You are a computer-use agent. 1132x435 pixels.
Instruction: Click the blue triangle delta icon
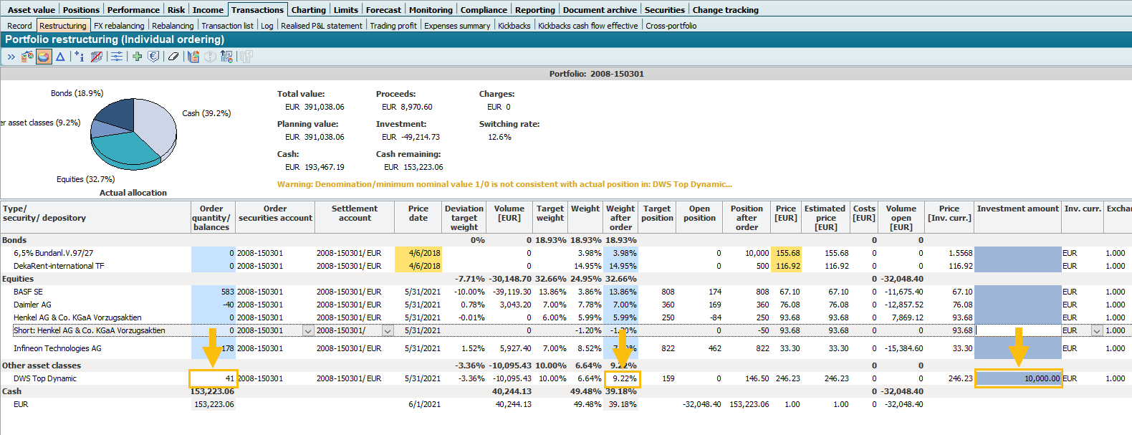(60, 57)
